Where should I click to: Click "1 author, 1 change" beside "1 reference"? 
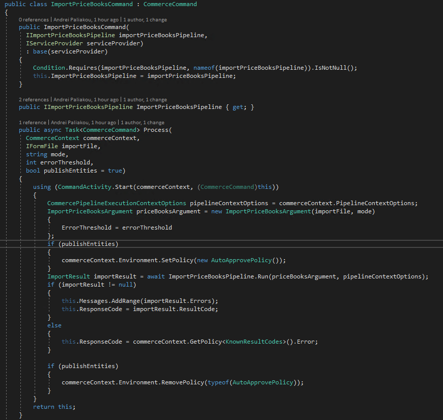click(x=143, y=122)
